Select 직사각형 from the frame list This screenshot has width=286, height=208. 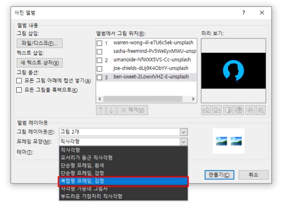point(123,150)
